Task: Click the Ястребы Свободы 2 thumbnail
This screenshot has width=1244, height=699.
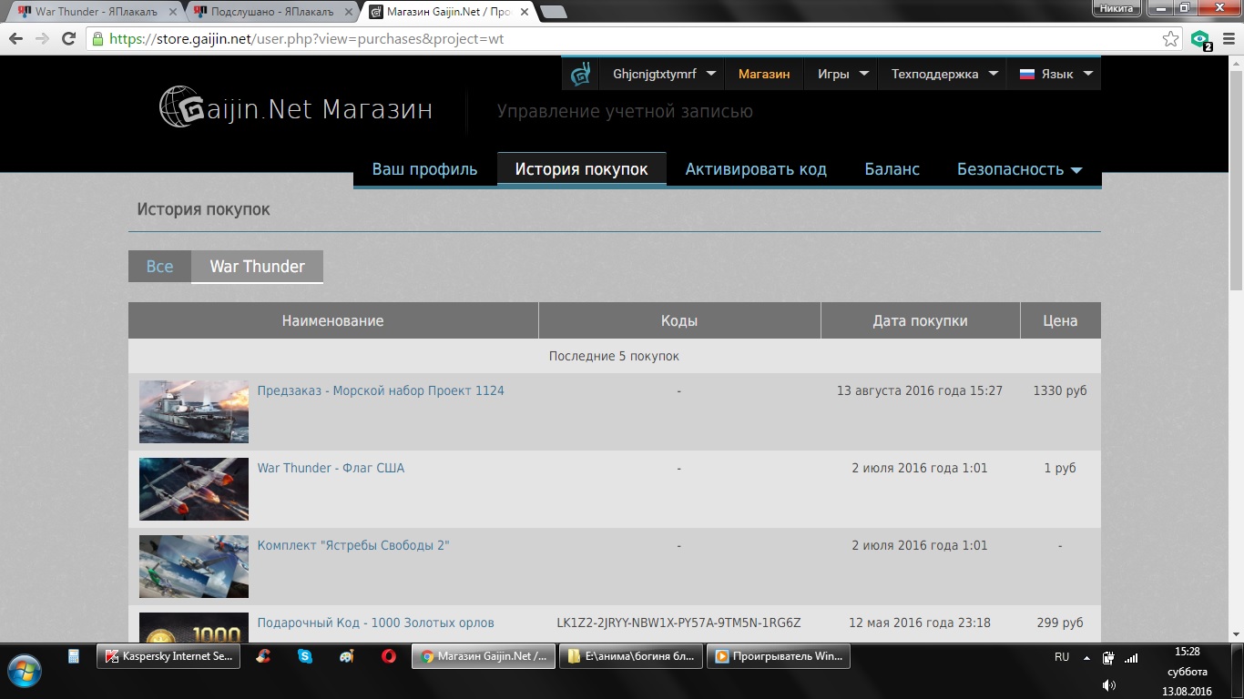Action: coord(194,566)
